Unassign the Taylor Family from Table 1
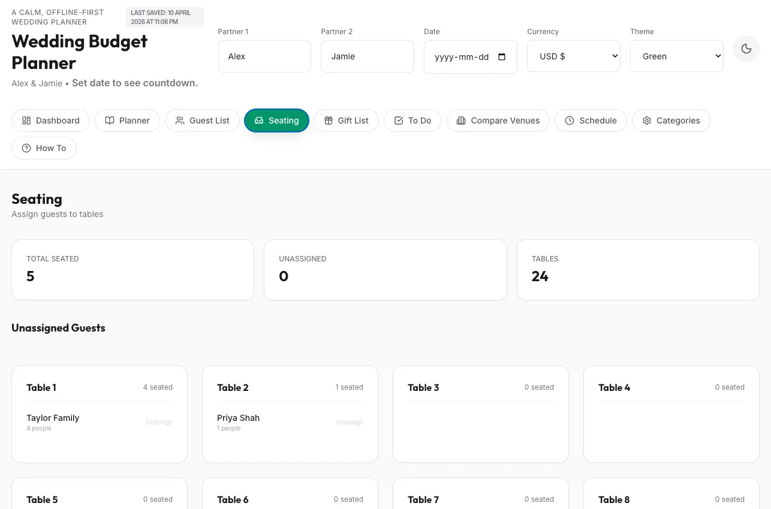Viewport: 771px width, 509px height. click(x=159, y=422)
